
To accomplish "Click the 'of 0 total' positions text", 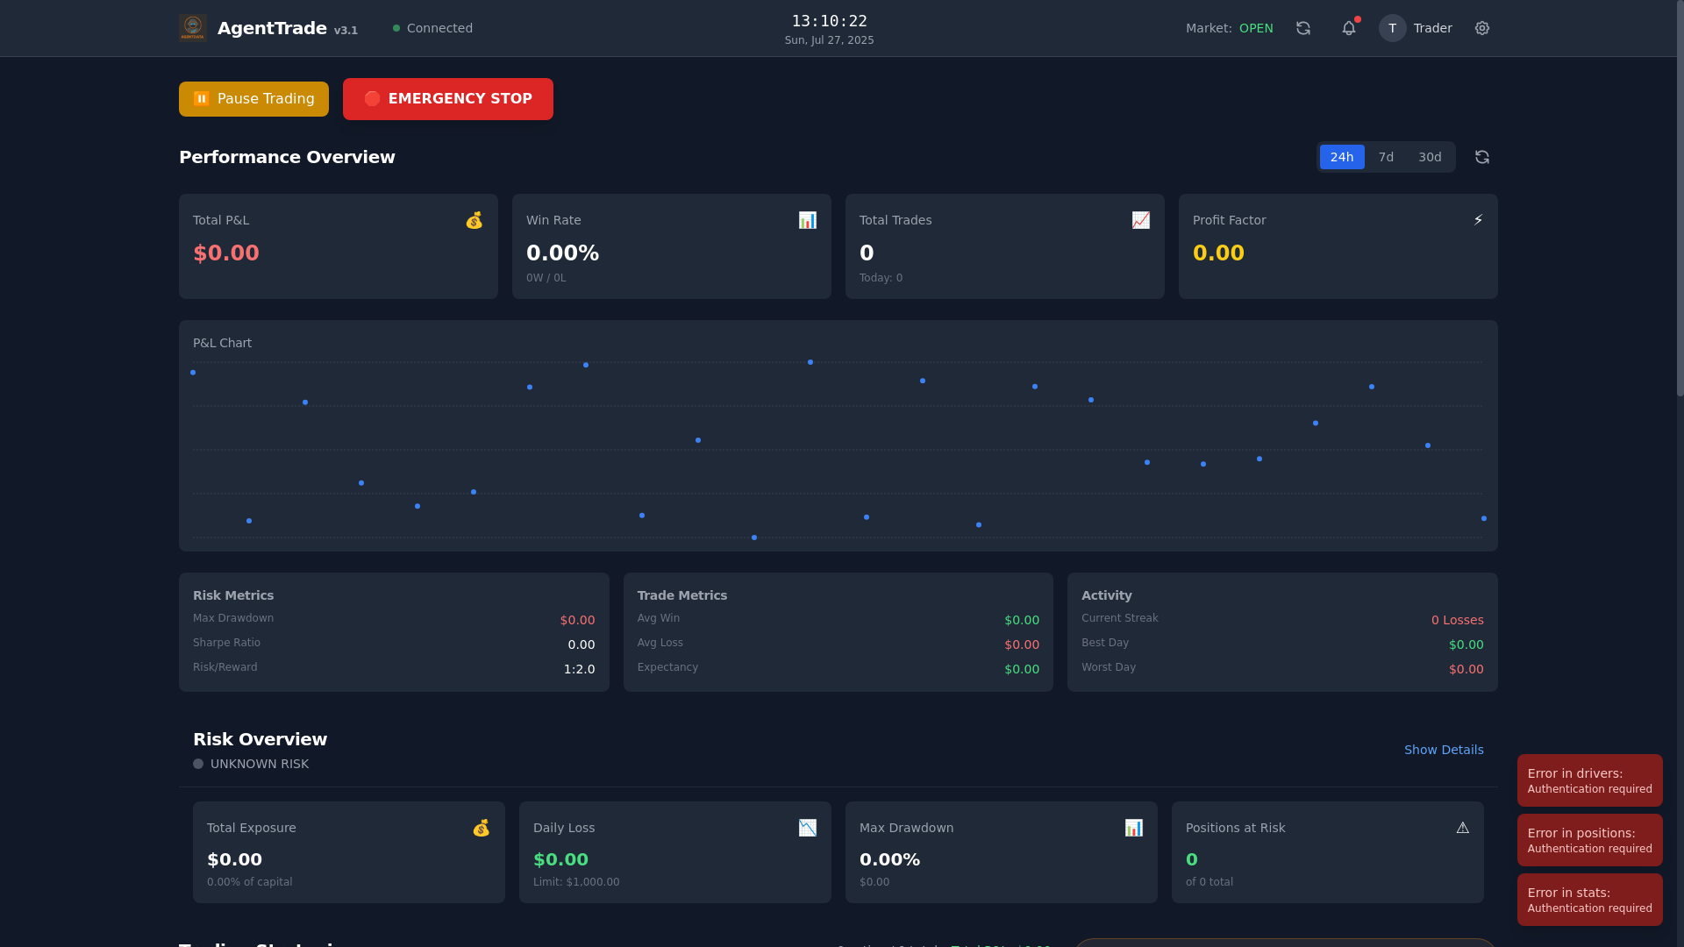I will (1209, 882).
